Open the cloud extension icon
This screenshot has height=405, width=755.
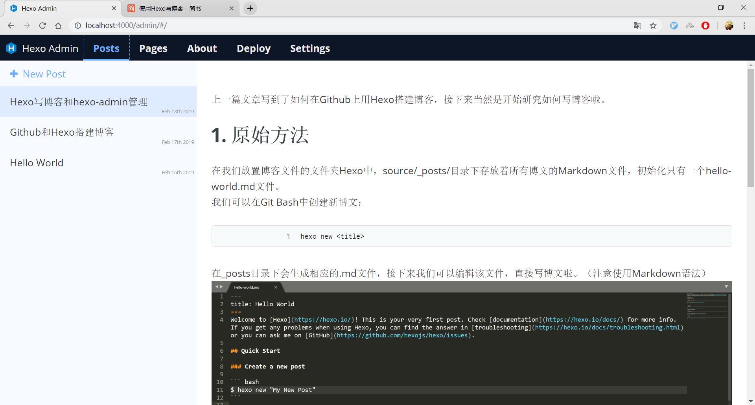pos(690,26)
